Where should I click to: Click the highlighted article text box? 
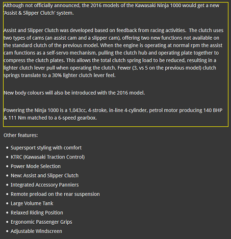tap(116, 64)
